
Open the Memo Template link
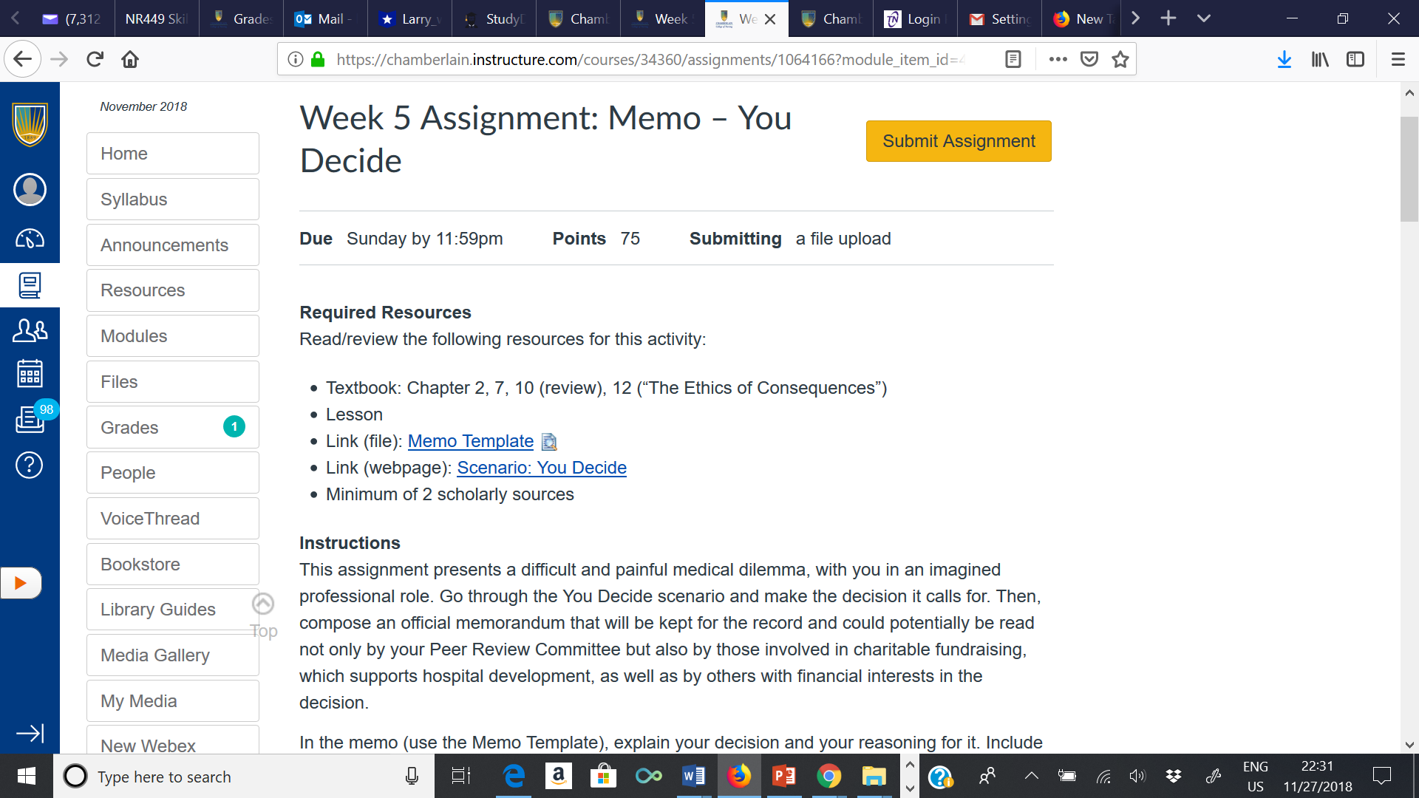coord(471,441)
